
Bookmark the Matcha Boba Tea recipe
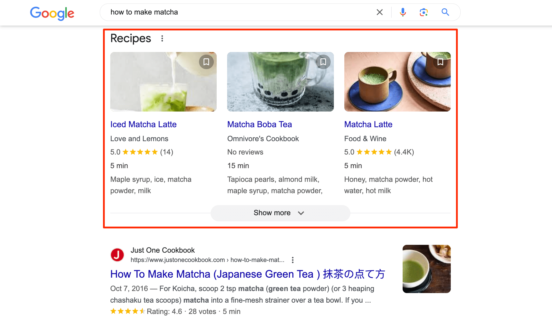[x=323, y=62]
